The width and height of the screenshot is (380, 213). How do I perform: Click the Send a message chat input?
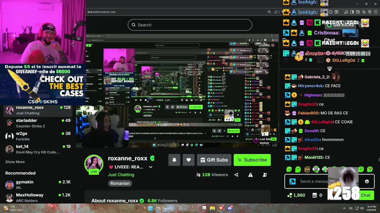[x=329, y=181]
